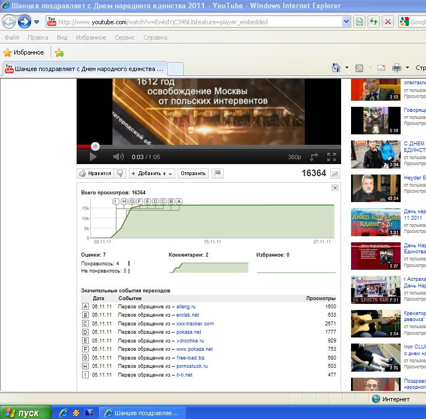The width and height of the screenshot is (426, 419).
Task: Click chart marker E on views graph
Action: click(x=148, y=202)
